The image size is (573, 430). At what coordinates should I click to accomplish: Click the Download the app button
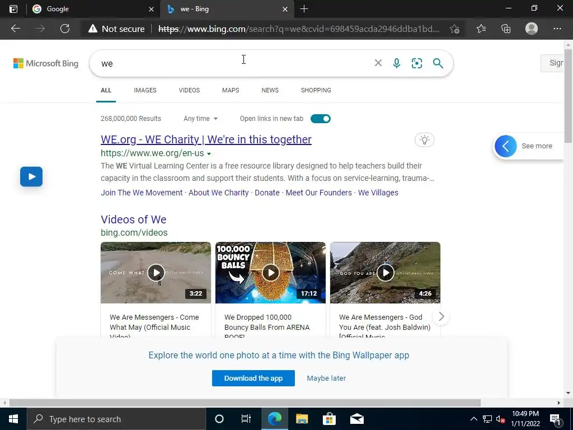point(253,378)
